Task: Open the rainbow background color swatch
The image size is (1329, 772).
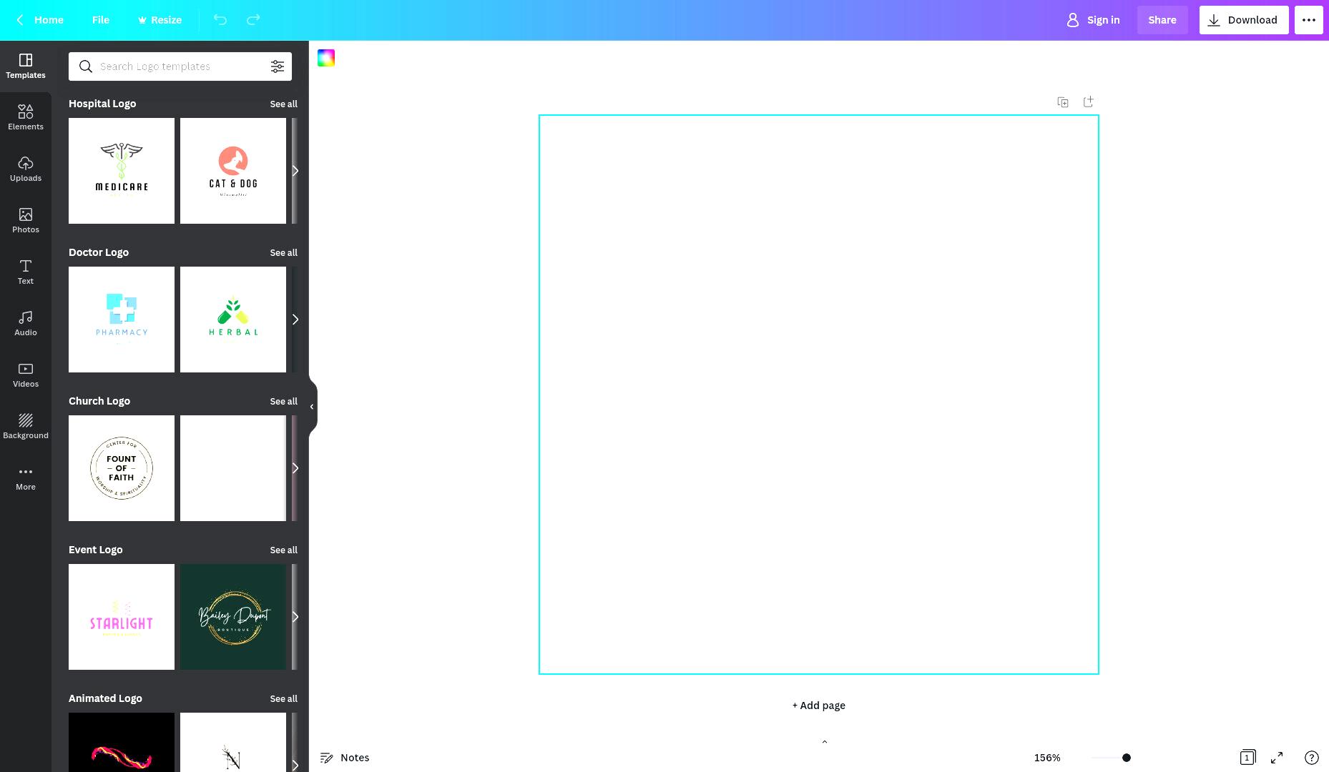Action: 326,58
